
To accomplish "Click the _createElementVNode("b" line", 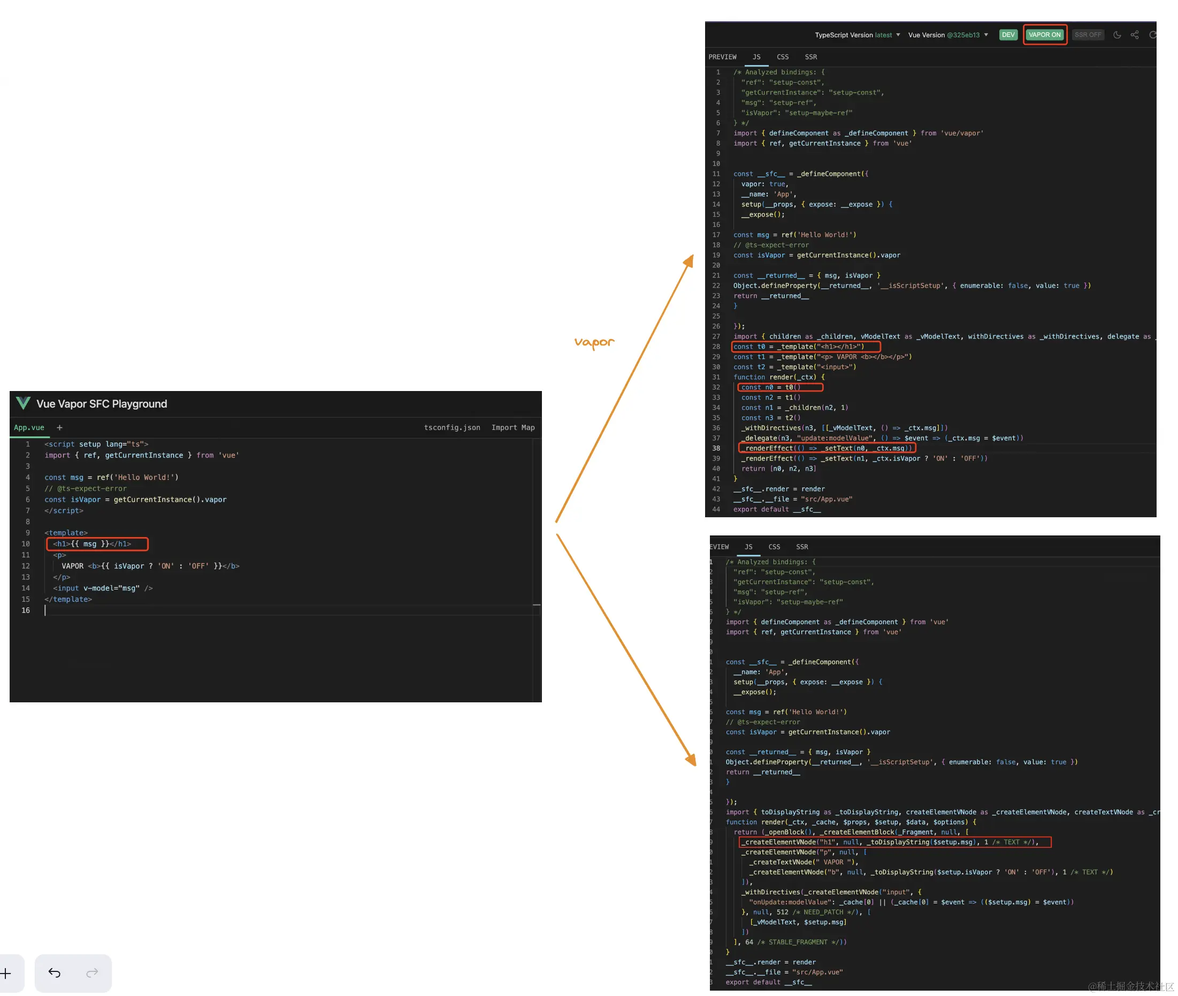I will [x=931, y=872].
